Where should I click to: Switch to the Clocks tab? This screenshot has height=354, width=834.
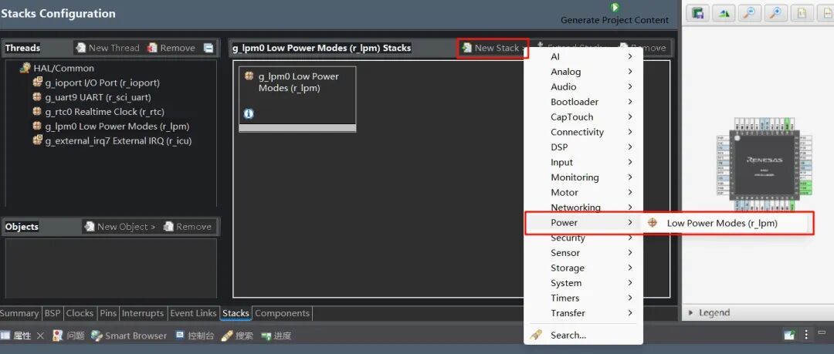[x=80, y=313]
